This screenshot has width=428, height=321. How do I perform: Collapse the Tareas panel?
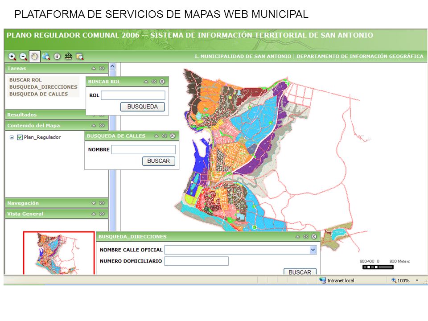pyautogui.click(x=94, y=68)
